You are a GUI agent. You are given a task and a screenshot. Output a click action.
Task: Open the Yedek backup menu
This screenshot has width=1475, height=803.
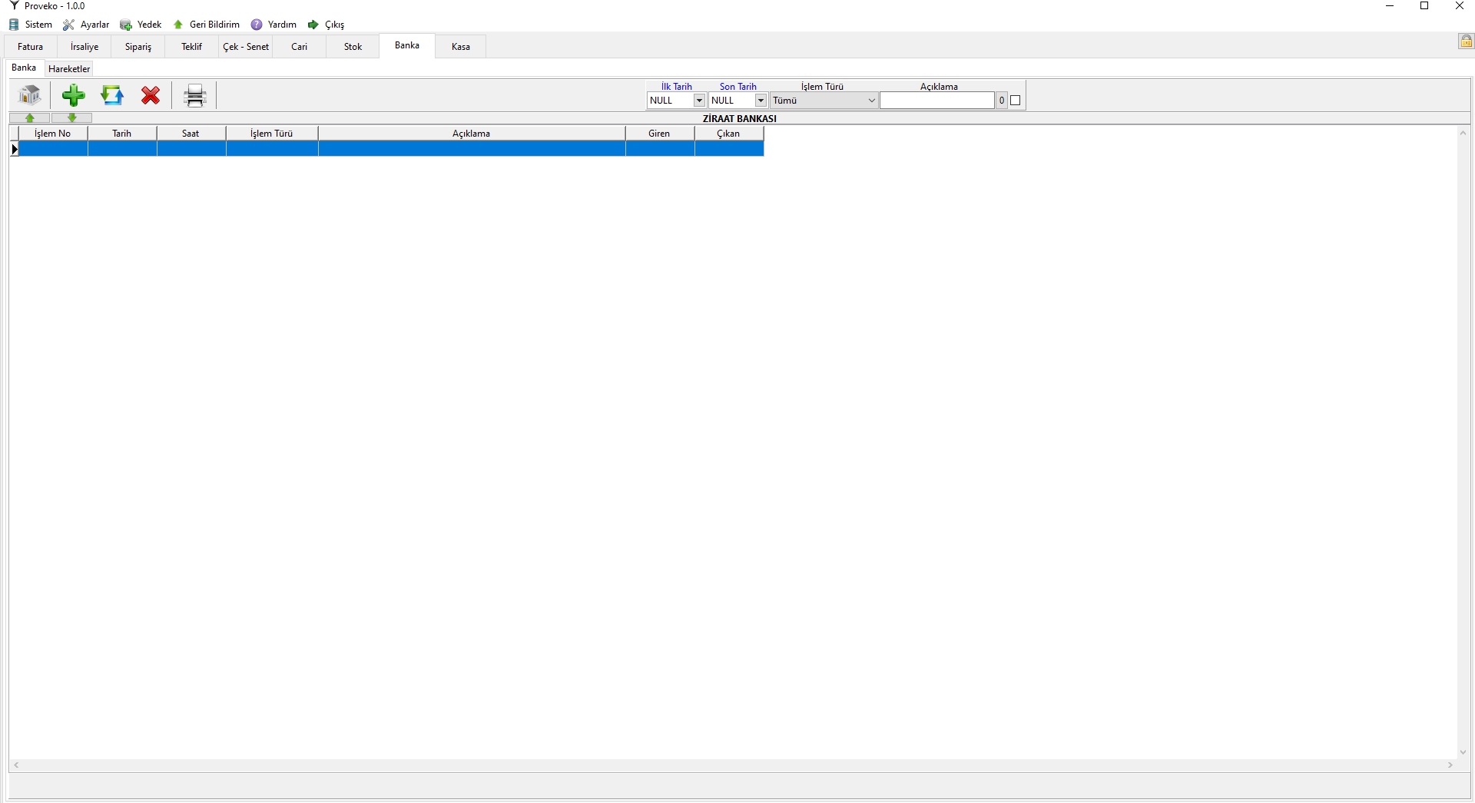pos(141,25)
